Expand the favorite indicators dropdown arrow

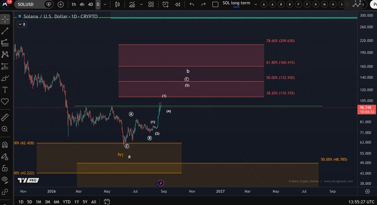point(141,4)
